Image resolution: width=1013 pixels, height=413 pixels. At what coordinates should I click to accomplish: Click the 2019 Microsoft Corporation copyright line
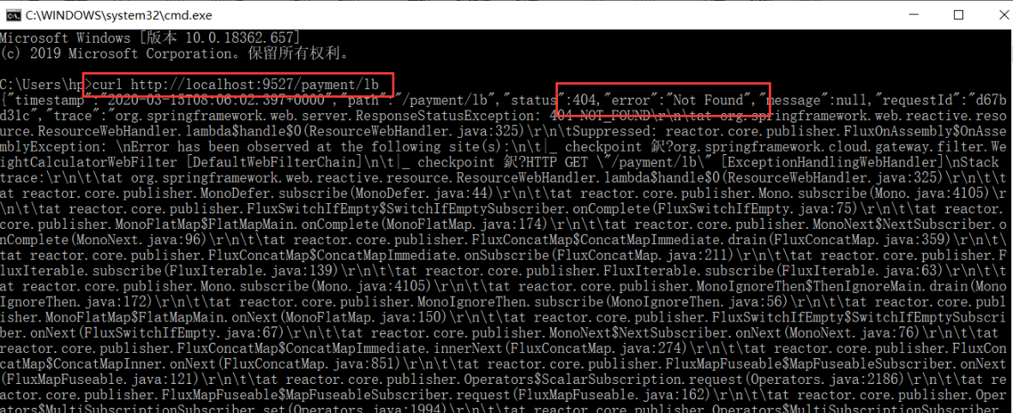pyautogui.click(x=176, y=53)
